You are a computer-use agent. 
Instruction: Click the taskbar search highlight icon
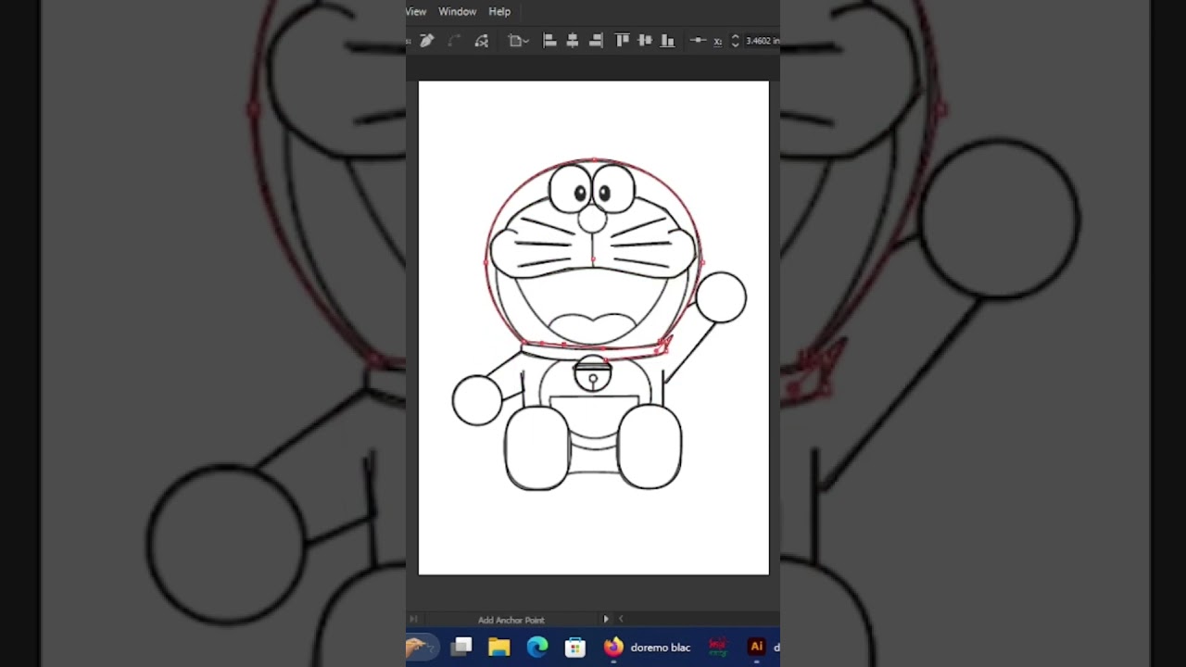pos(421,647)
